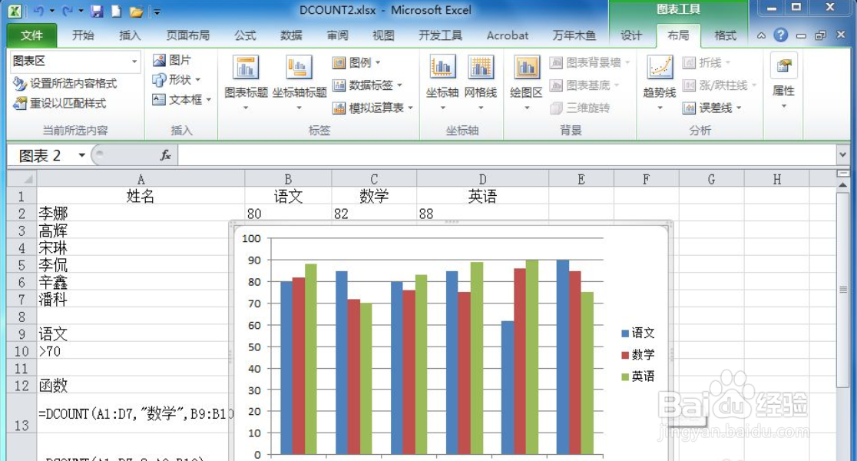The width and height of the screenshot is (857, 461).
Task: Open customize quick access toolbar dropdown
Action: 157,12
